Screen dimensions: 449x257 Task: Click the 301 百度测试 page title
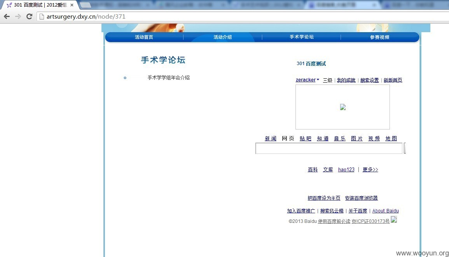(311, 64)
